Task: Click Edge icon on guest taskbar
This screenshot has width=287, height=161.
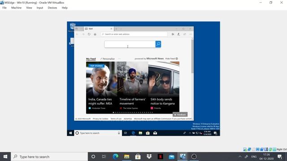Action: point(133,133)
